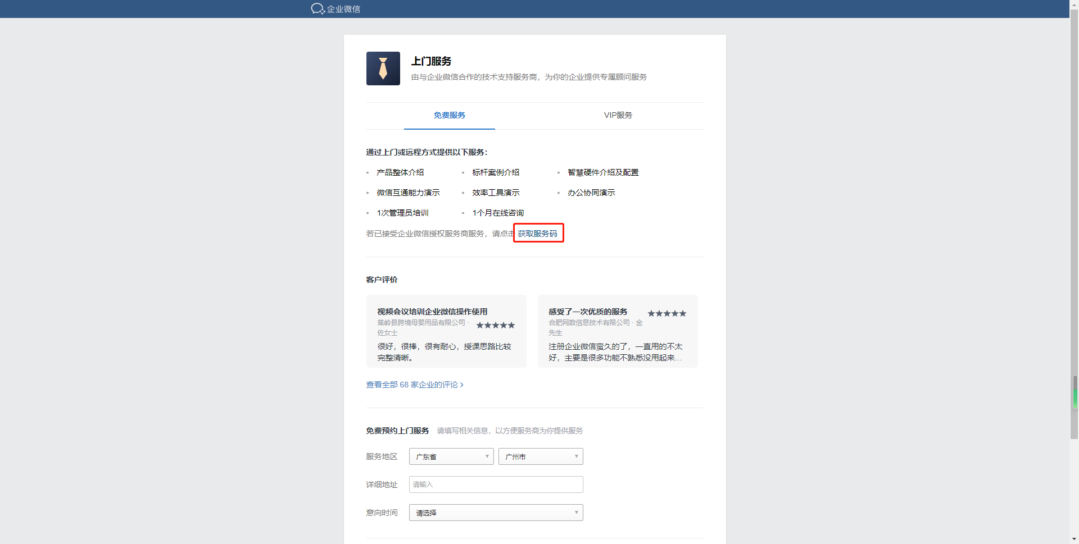Click the 通过上门或远程方式提供以下服务 text
Viewport: 1079px width, 544px height.
(427, 152)
